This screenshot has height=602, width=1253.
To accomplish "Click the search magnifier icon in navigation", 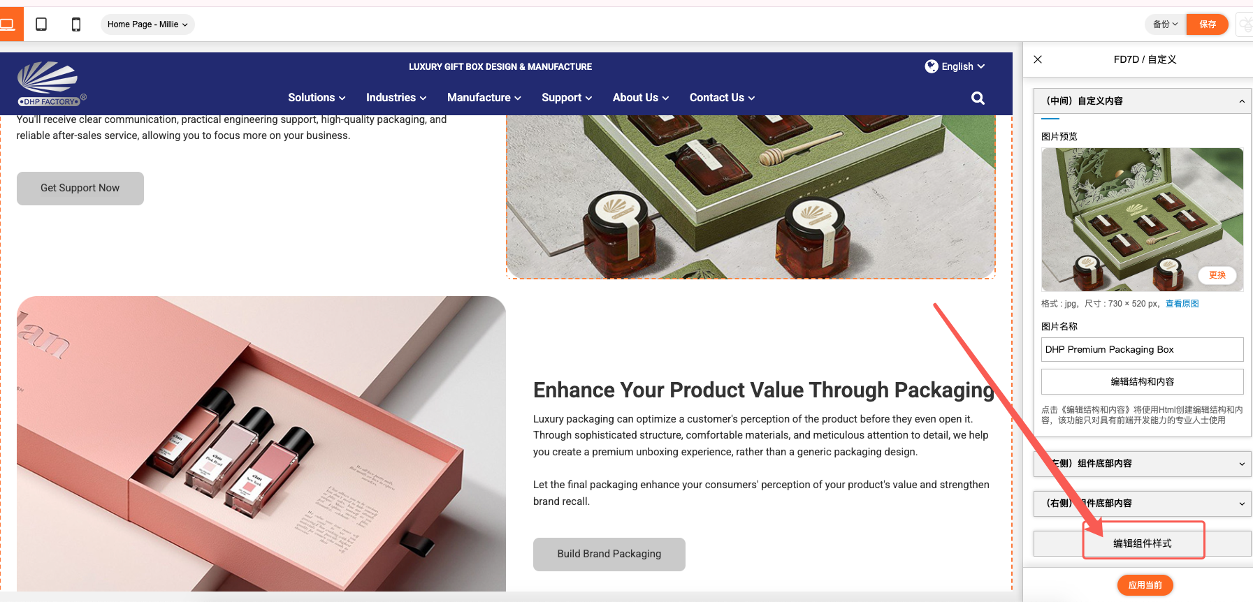I will click(978, 98).
